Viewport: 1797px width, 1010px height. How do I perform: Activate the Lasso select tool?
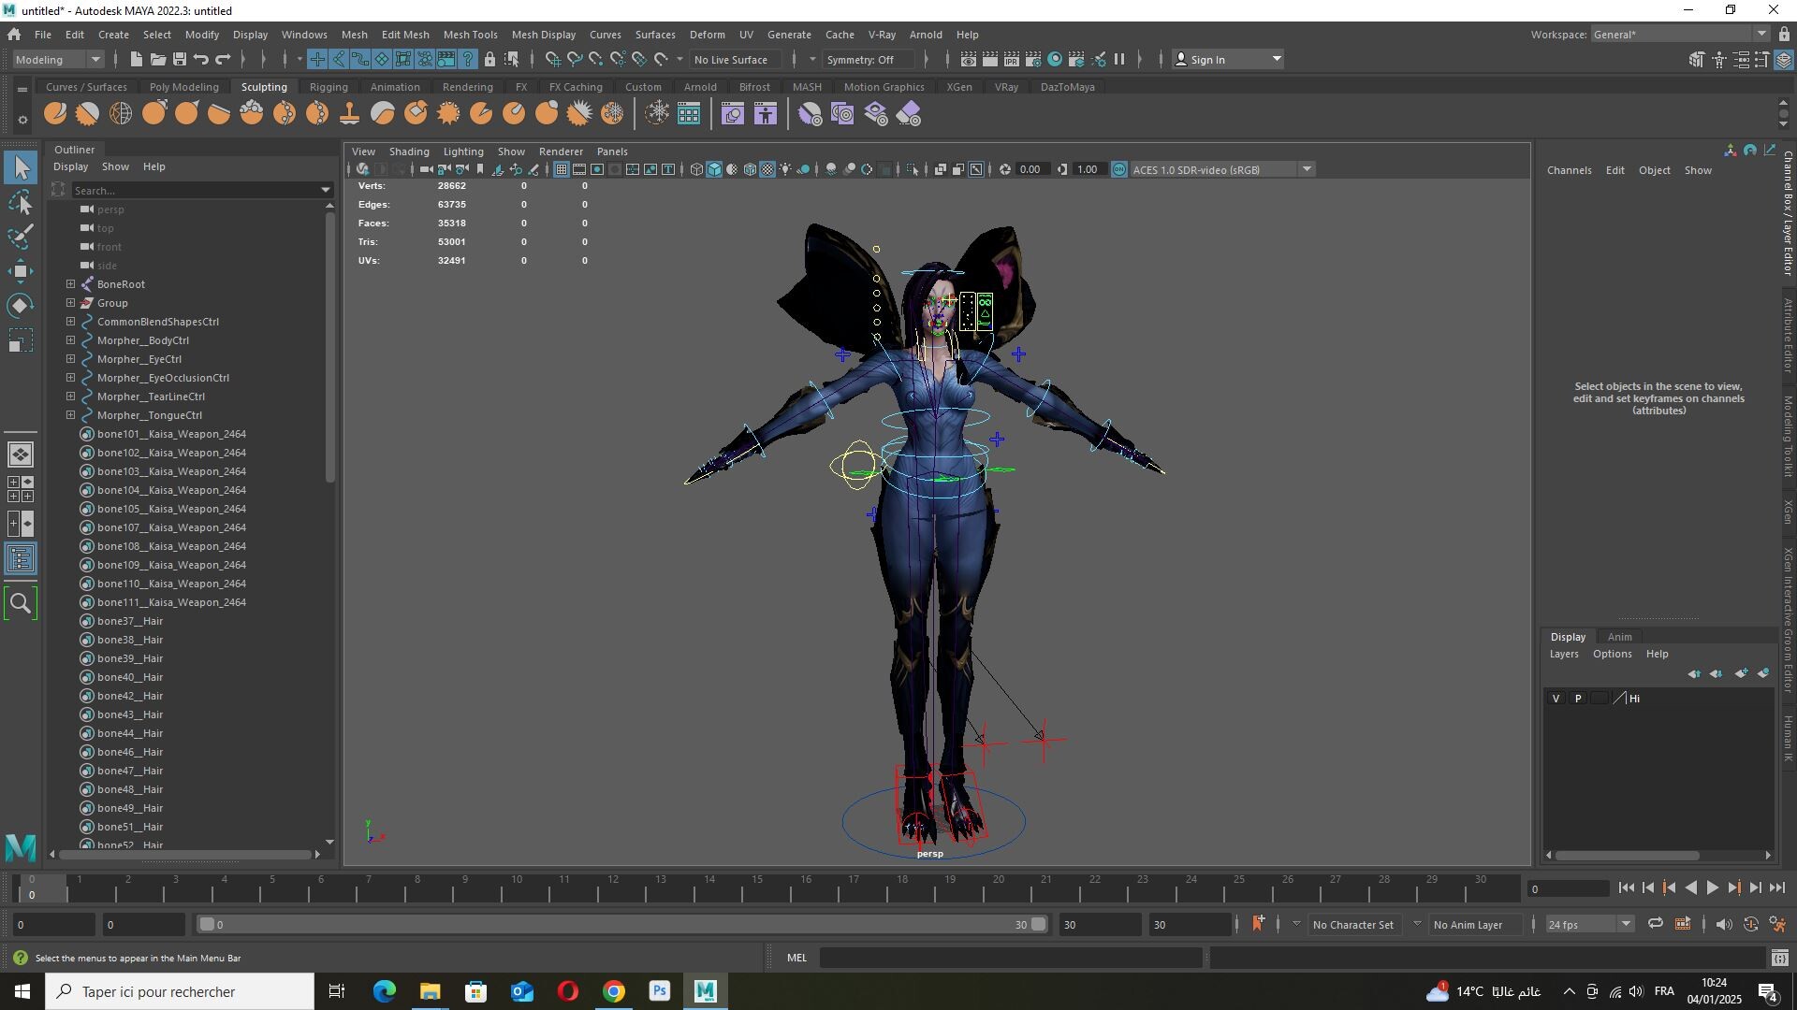(x=21, y=202)
